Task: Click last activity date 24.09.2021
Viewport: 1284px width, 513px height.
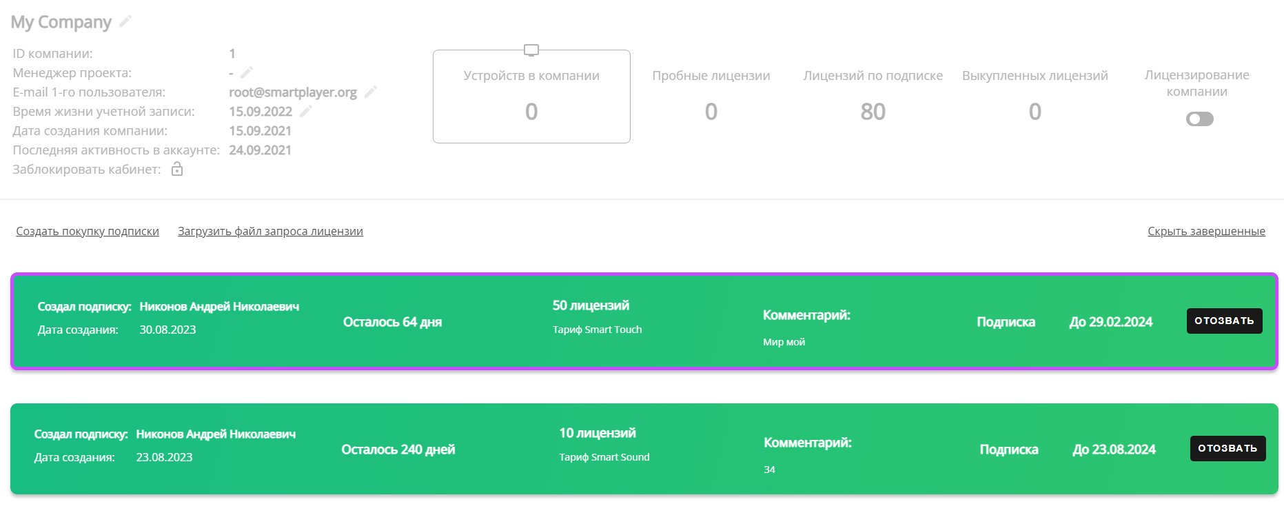Action: pyautogui.click(x=260, y=150)
